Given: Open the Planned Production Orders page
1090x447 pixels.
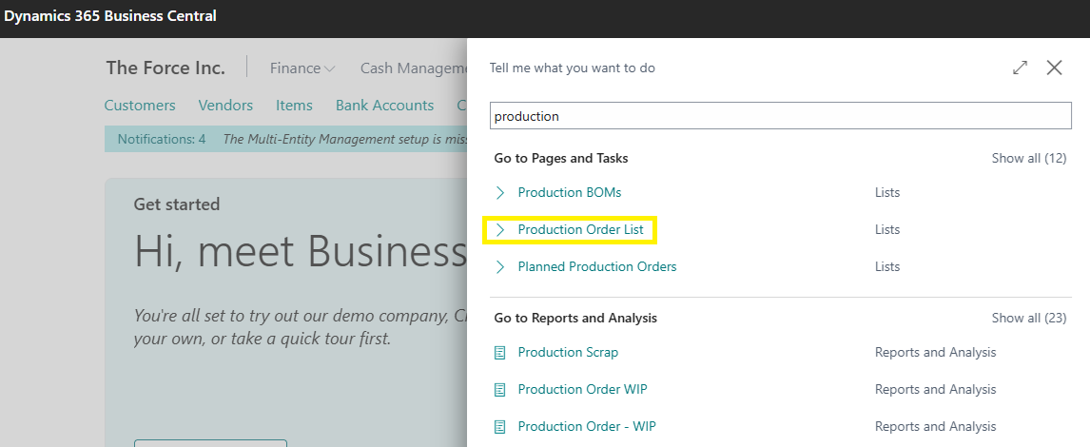Looking at the screenshot, I should coord(596,266).
